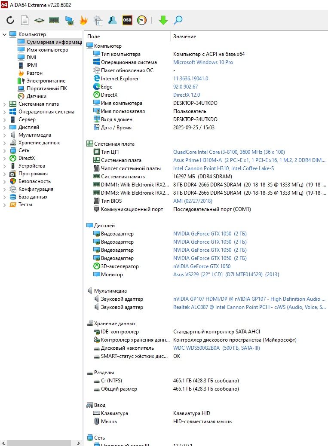Launch the flame stability test icon
The image size is (328, 446).
84,20
